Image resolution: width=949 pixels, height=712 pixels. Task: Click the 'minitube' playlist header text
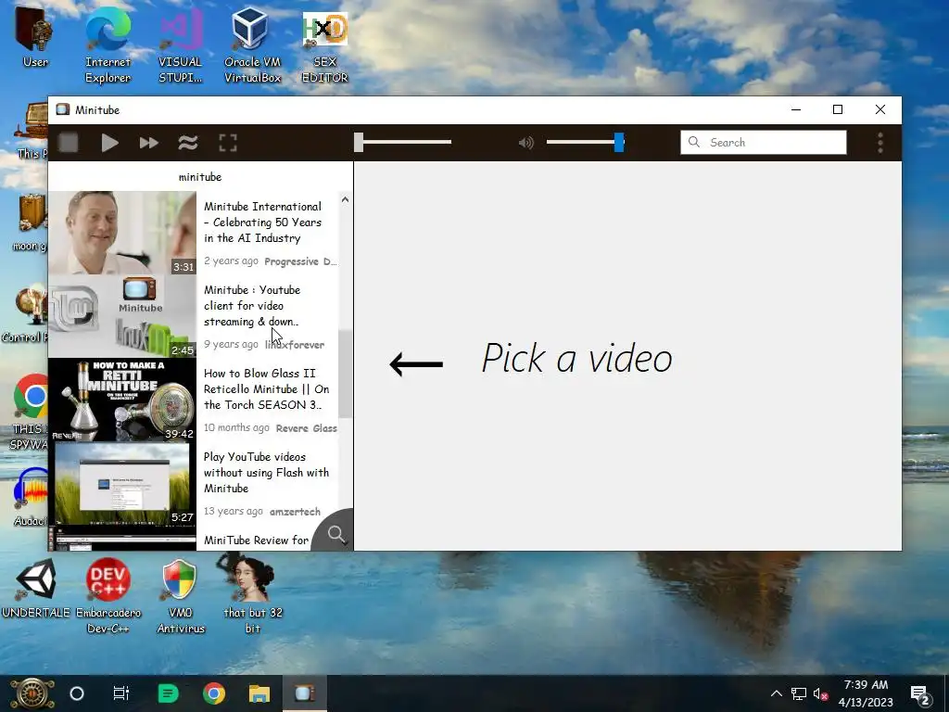pyautogui.click(x=200, y=177)
